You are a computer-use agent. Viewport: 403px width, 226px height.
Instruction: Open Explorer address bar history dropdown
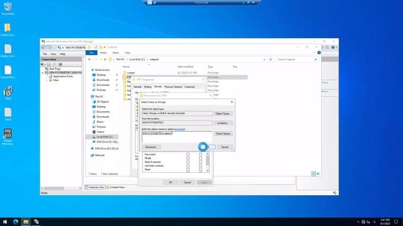264,60
